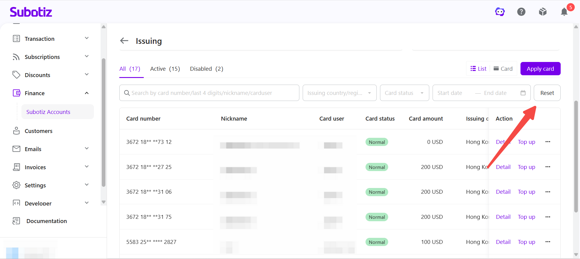Expand the Invoices menu chevron
The width and height of the screenshot is (580, 259).
point(87,167)
